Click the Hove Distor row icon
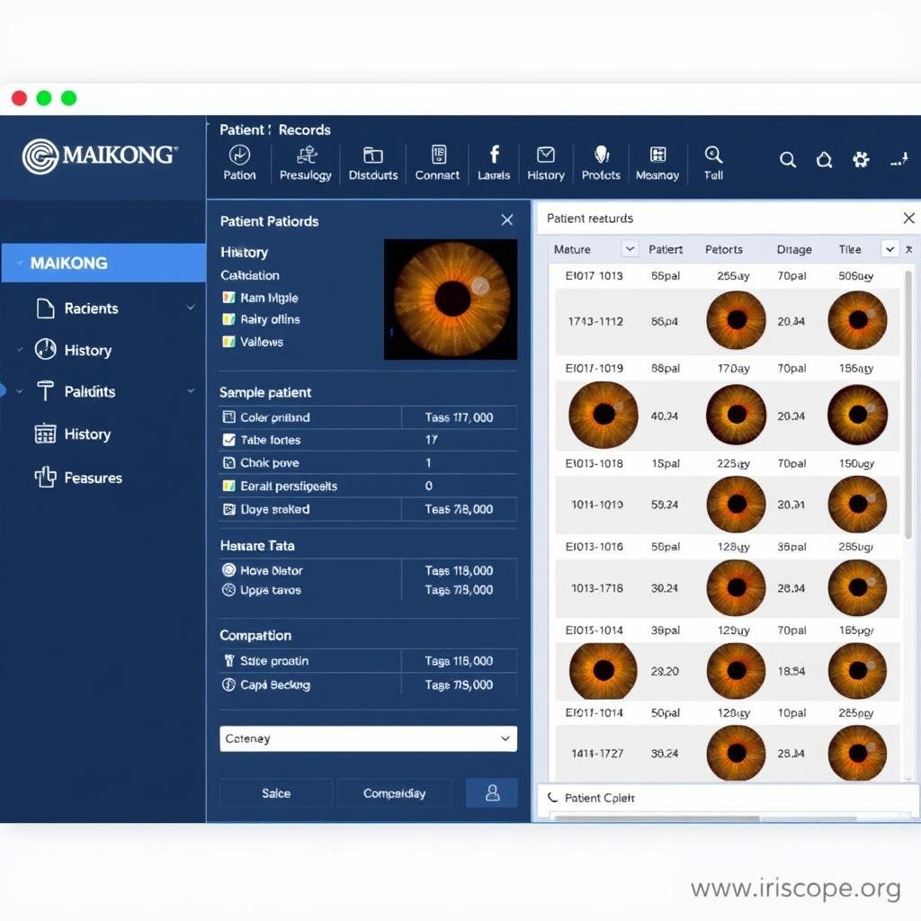 [x=228, y=569]
